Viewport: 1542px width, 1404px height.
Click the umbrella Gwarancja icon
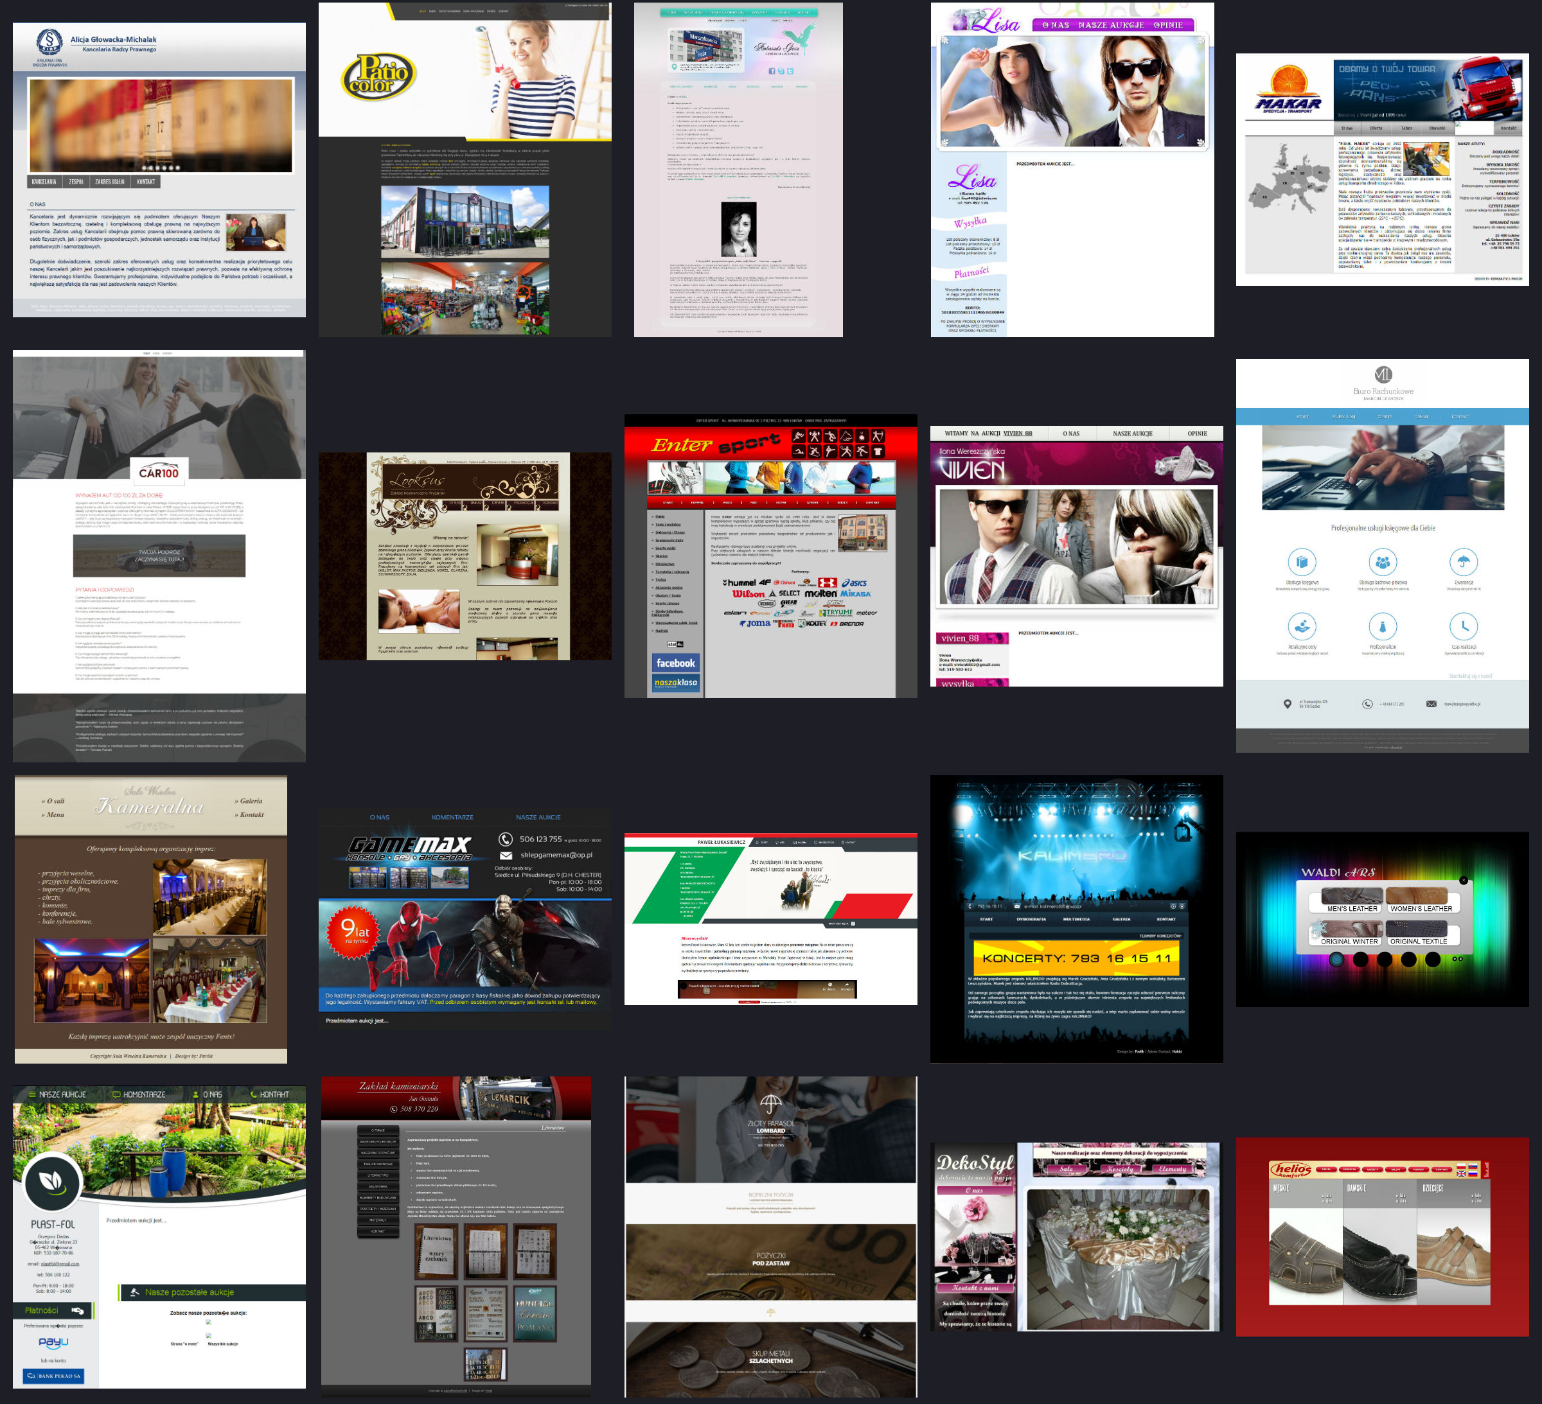pos(1463,562)
